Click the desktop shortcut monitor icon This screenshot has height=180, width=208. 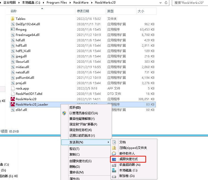tap(114, 159)
